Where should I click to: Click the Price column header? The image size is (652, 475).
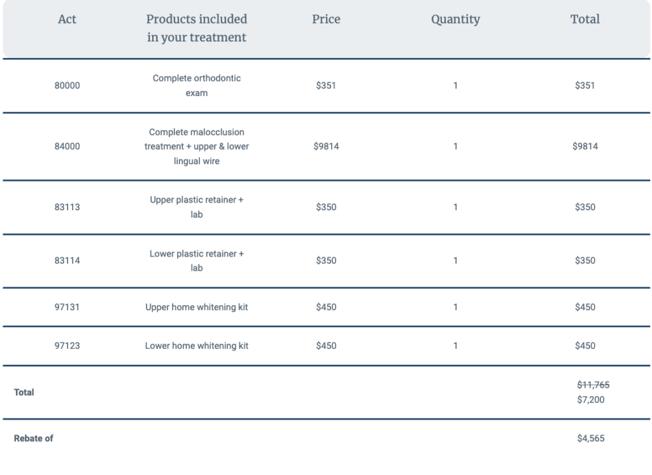(x=326, y=19)
